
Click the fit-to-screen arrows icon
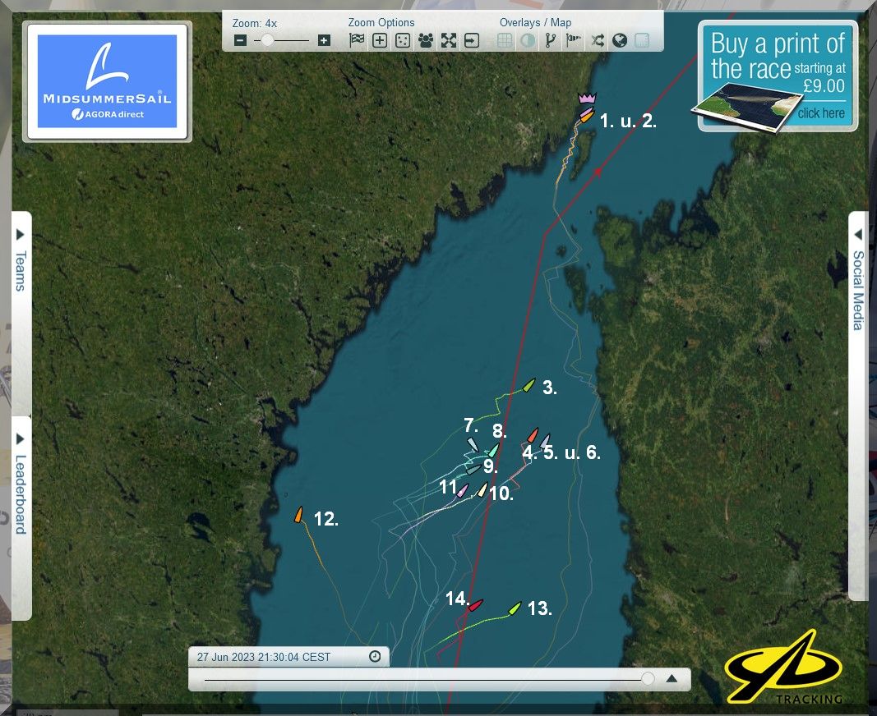(x=449, y=40)
